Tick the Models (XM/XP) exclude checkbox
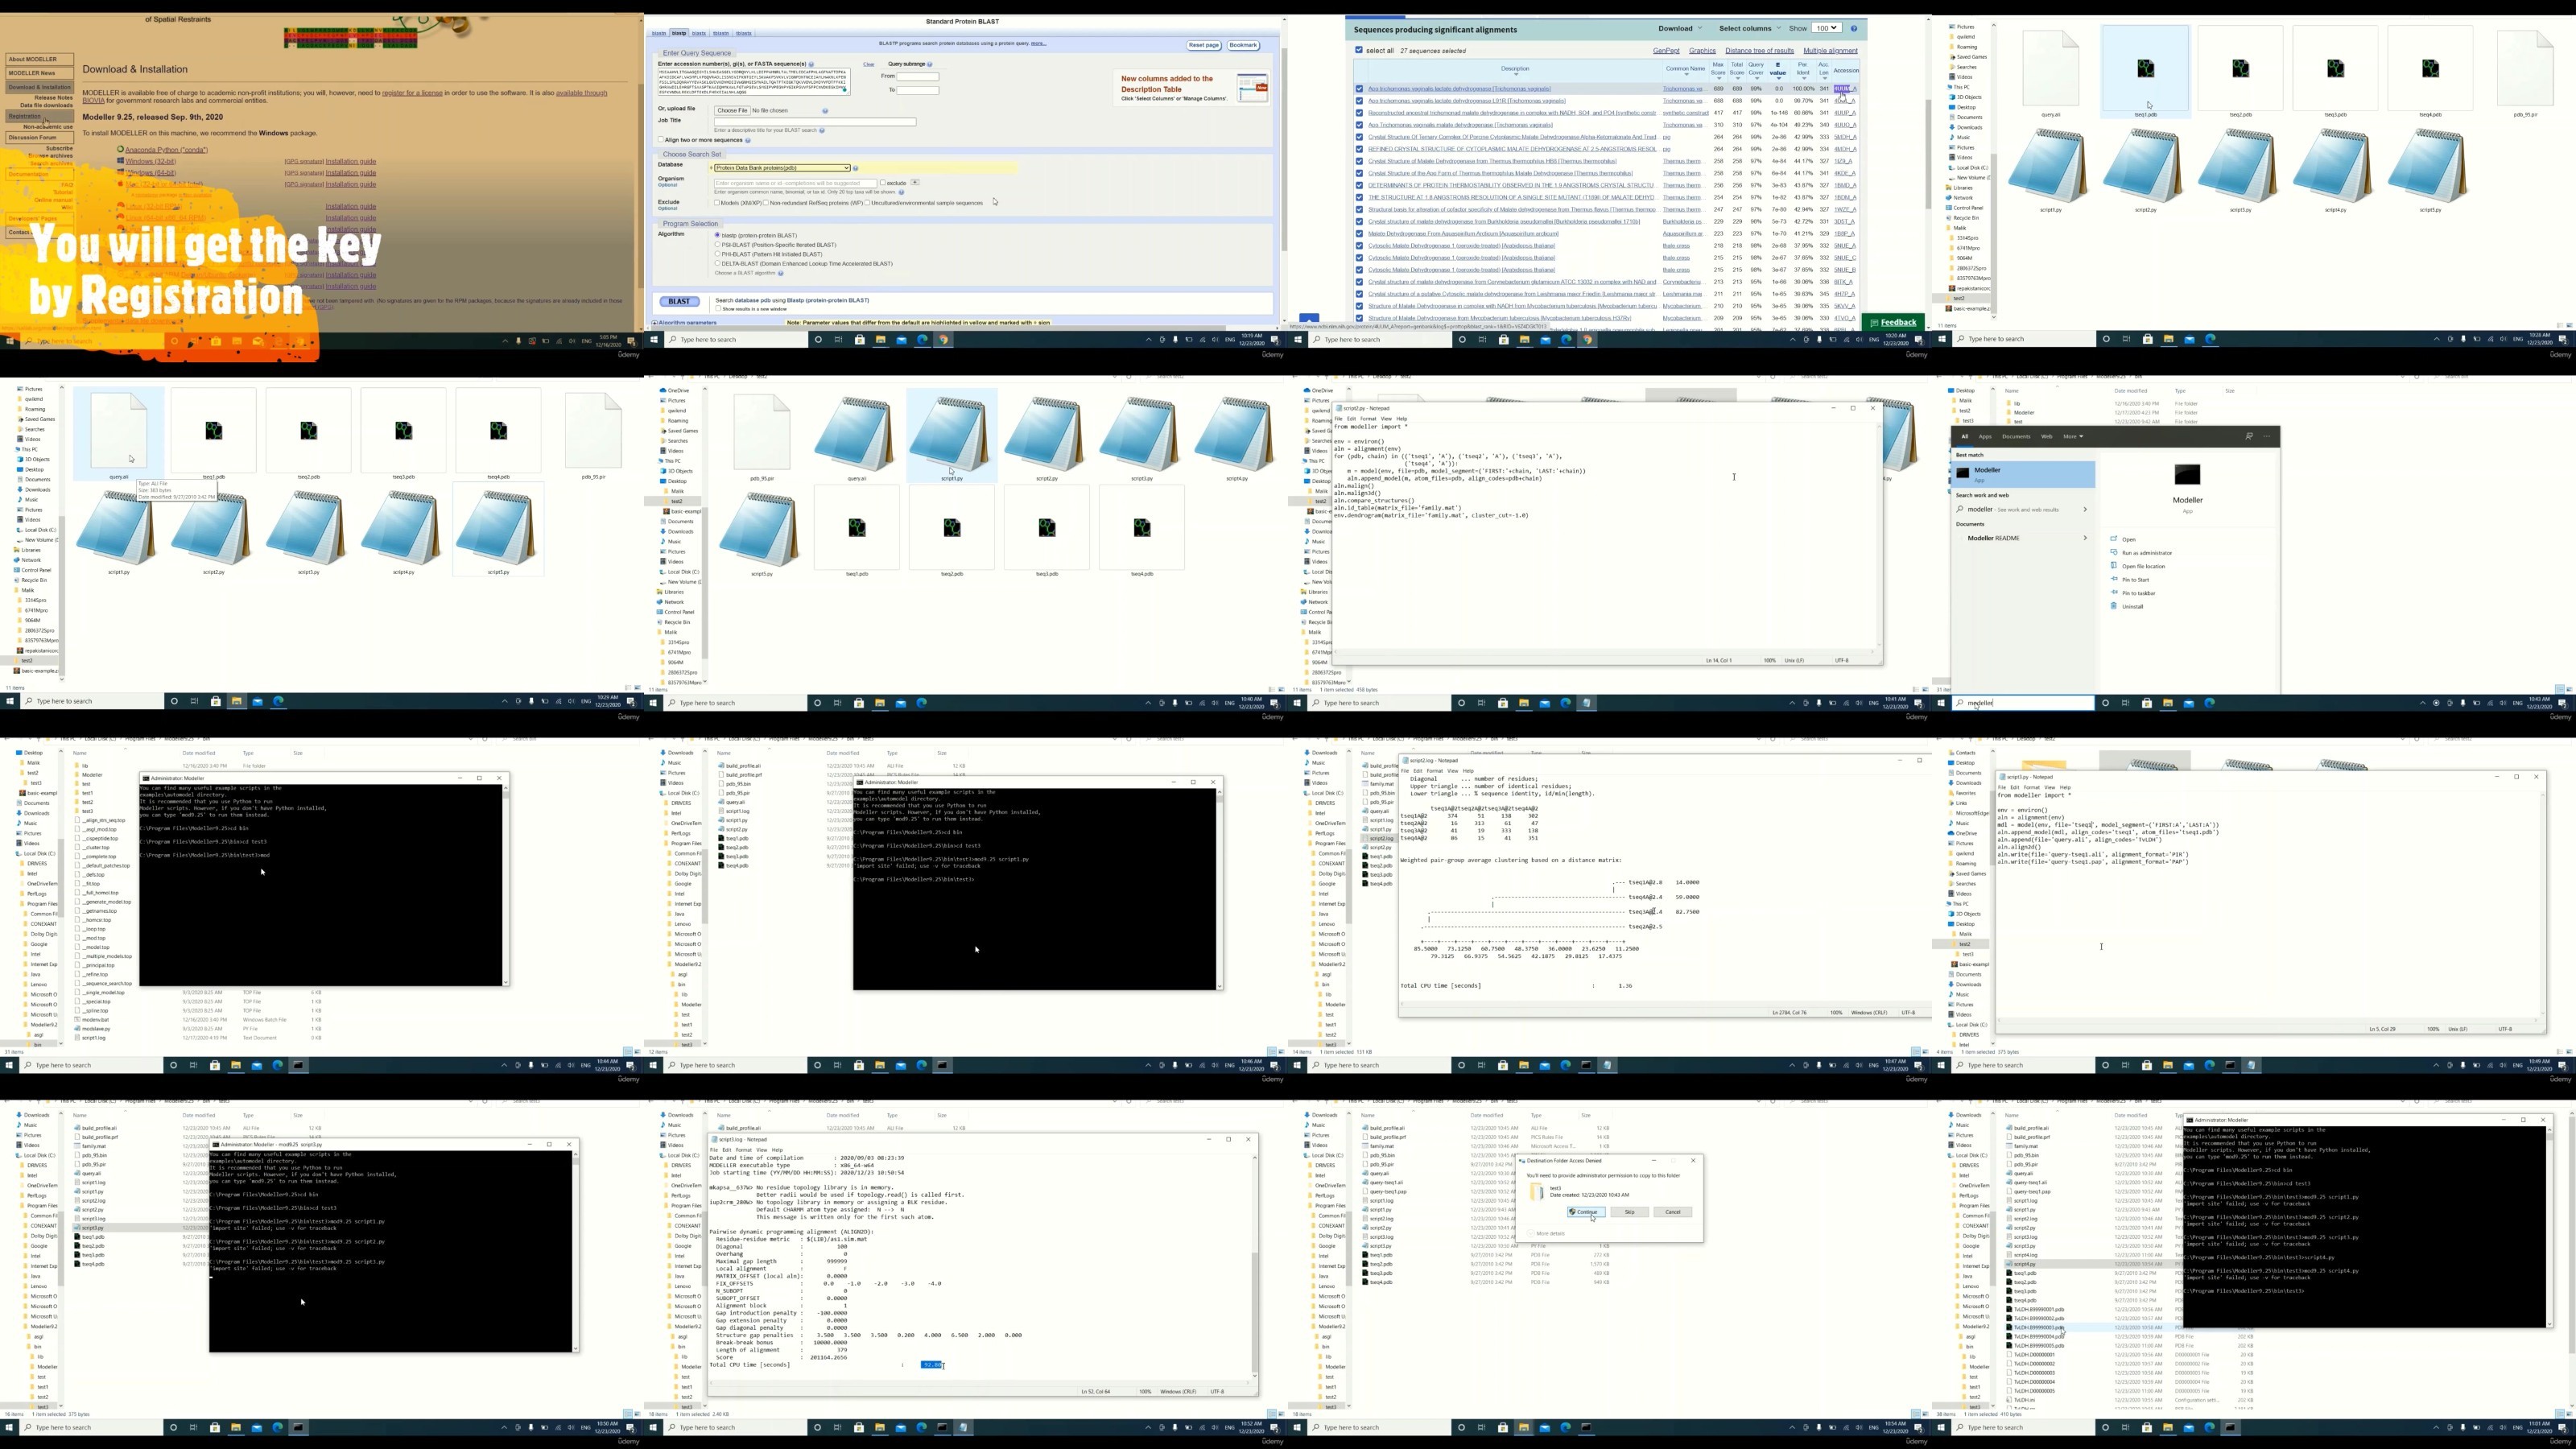The width and height of the screenshot is (2576, 1449). click(x=717, y=203)
